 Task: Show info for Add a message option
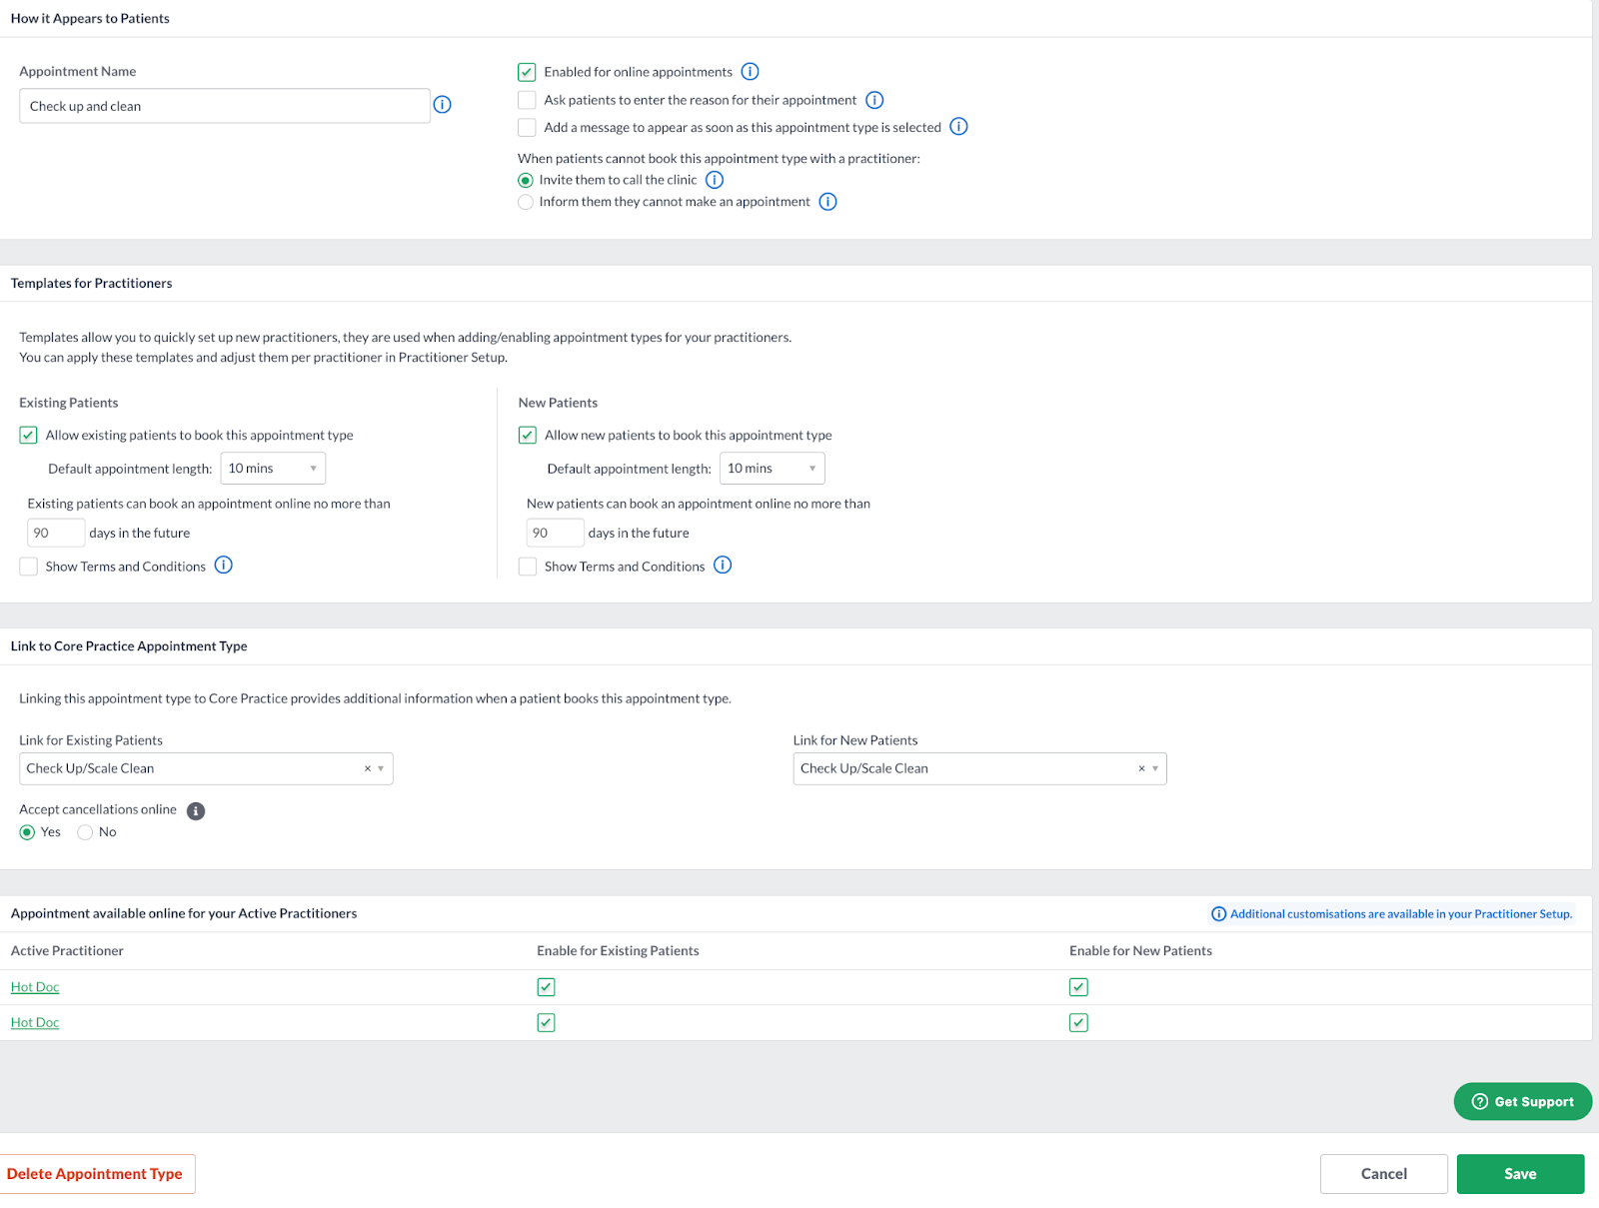click(958, 127)
